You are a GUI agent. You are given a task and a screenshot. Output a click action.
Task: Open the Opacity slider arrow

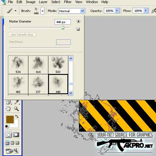(x=117, y=11)
